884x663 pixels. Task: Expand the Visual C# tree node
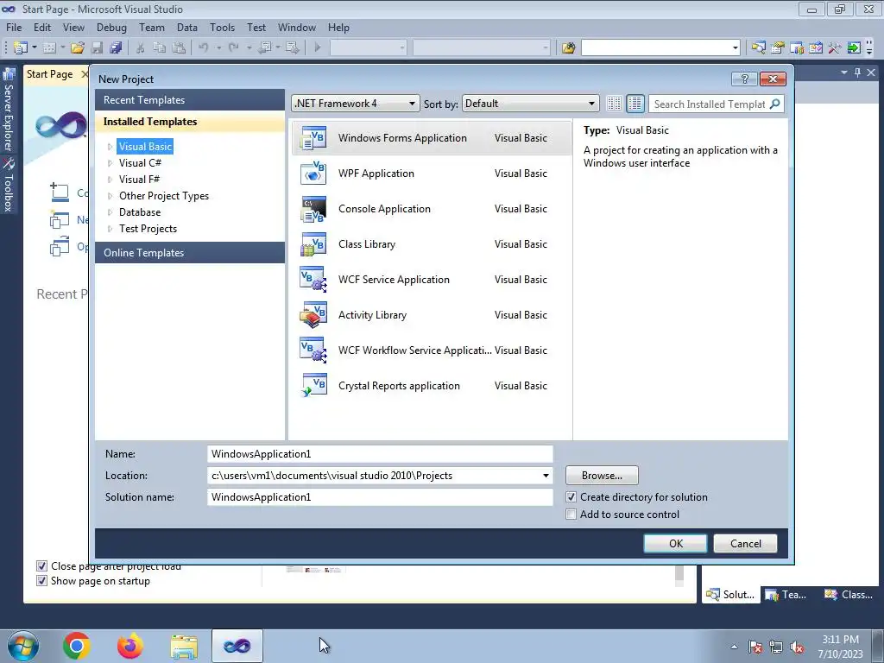pos(110,163)
